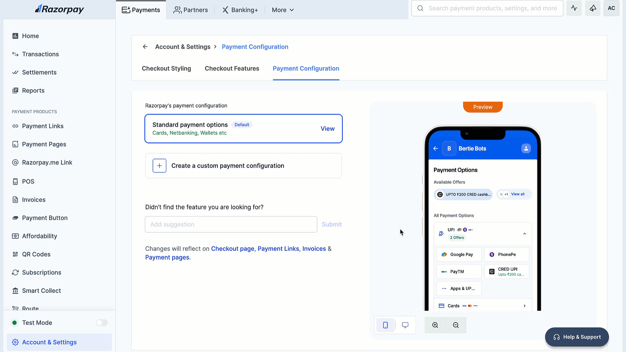Open the Invoices hyperlink in the note

pyautogui.click(x=314, y=249)
